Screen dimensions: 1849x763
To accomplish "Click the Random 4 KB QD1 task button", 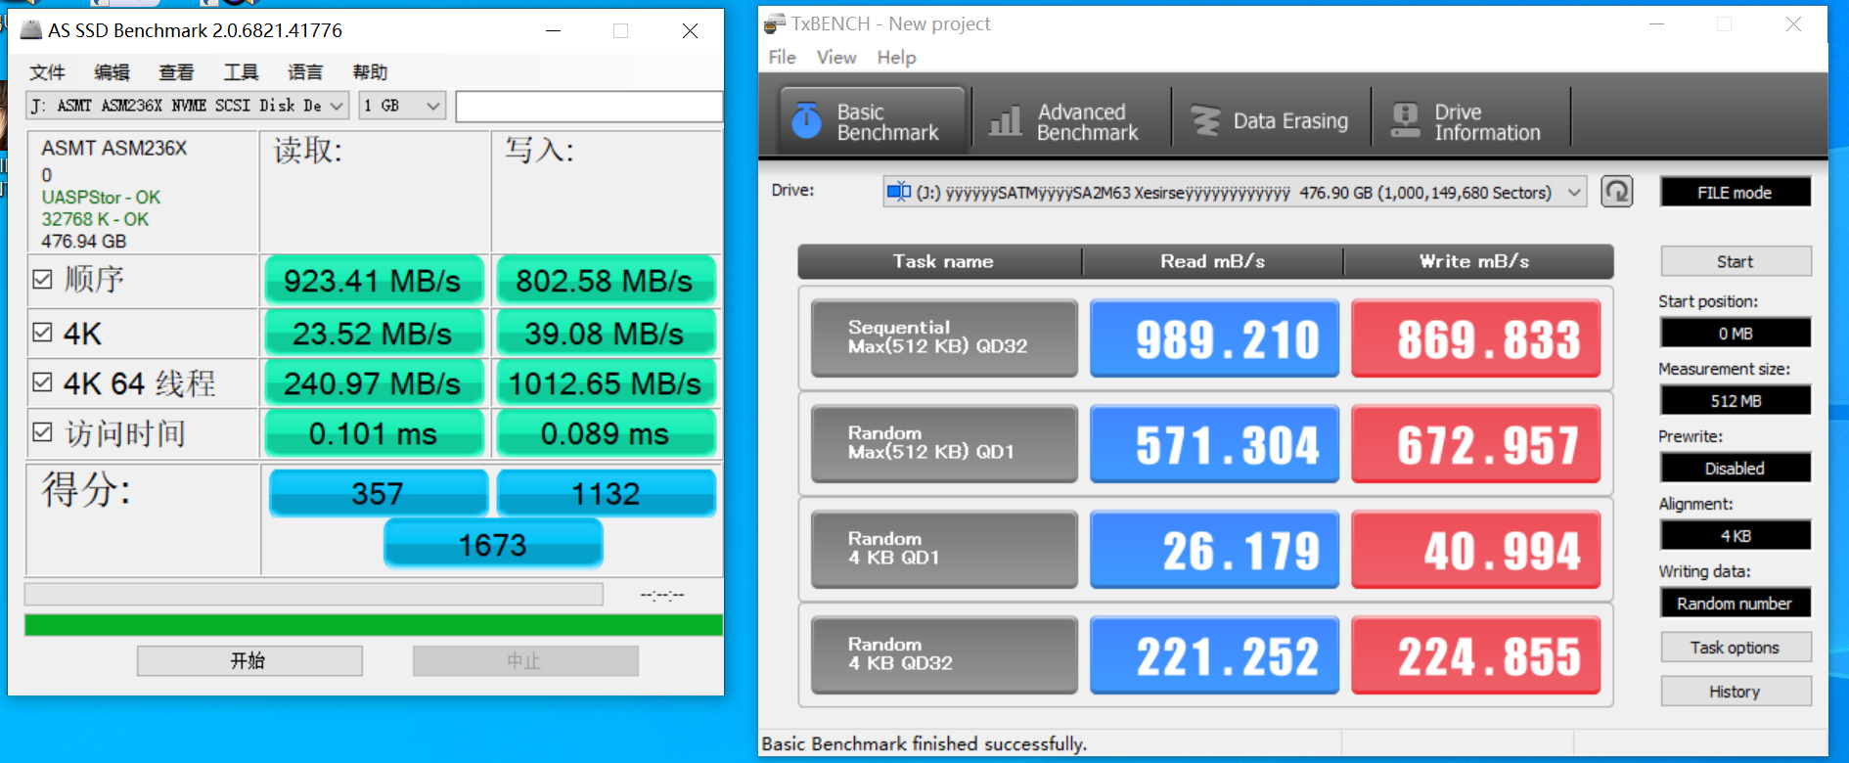I will pyautogui.click(x=944, y=549).
